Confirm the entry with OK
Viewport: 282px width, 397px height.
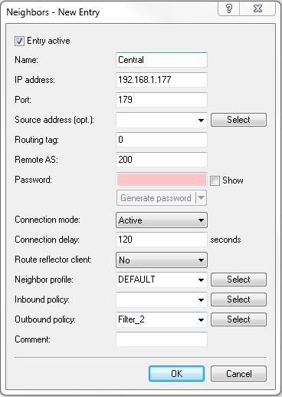point(176,374)
